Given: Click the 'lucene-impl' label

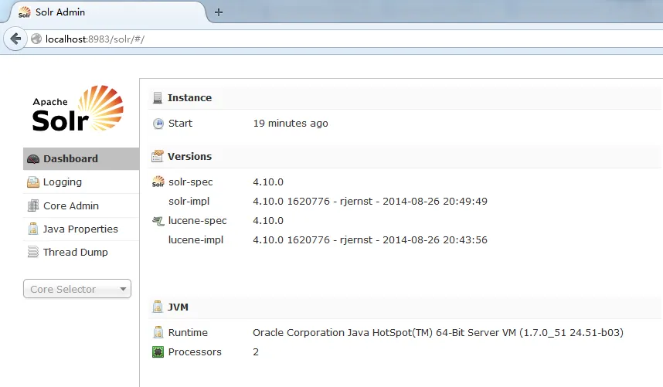Looking at the screenshot, I should [x=195, y=240].
